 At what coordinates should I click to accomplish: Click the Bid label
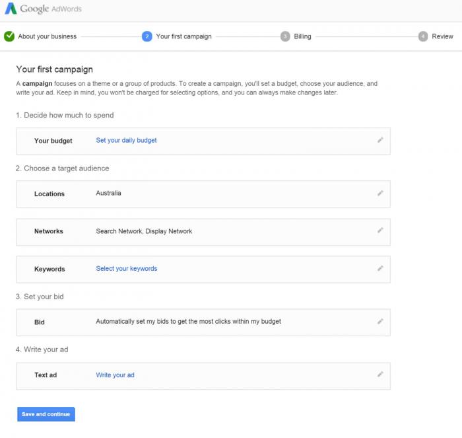coord(39,322)
